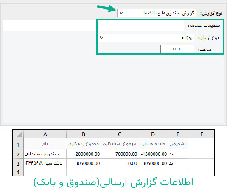Viewport: 227px width, 190px height.
Task: Click the تشخیص header cell
Action: click(178, 144)
